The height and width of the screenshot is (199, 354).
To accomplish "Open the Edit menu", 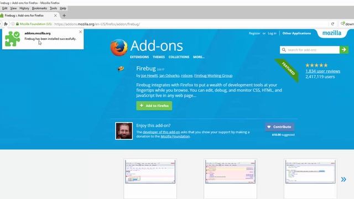I will pyautogui.click(x=4, y=8).
